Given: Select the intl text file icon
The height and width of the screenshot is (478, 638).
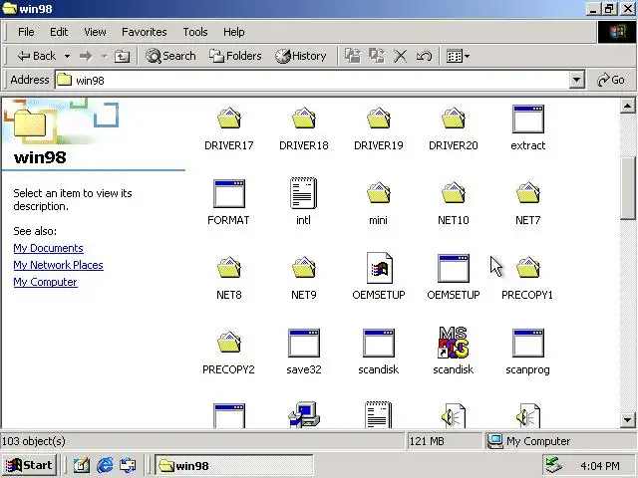Looking at the screenshot, I should [303, 193].
